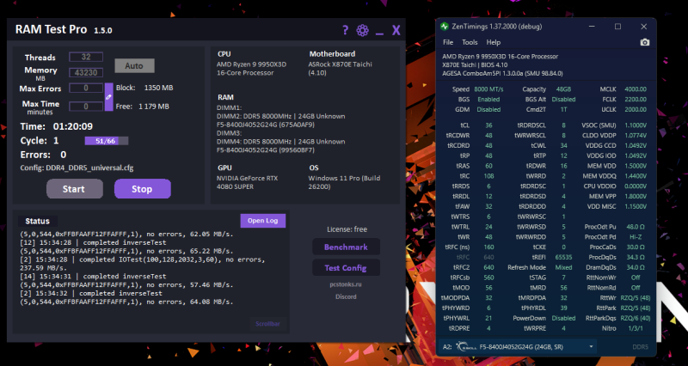Click AGESA ComboAm5PI version line
Screen dimensions: 688x366
(502, 73)
